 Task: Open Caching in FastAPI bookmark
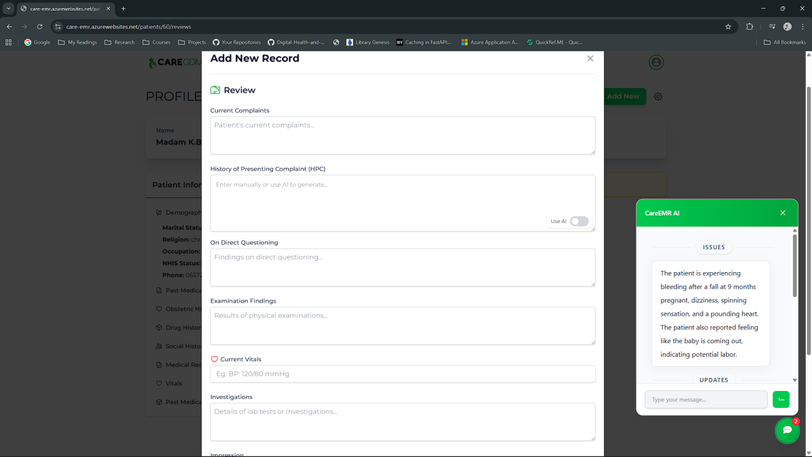pos(424,42)
